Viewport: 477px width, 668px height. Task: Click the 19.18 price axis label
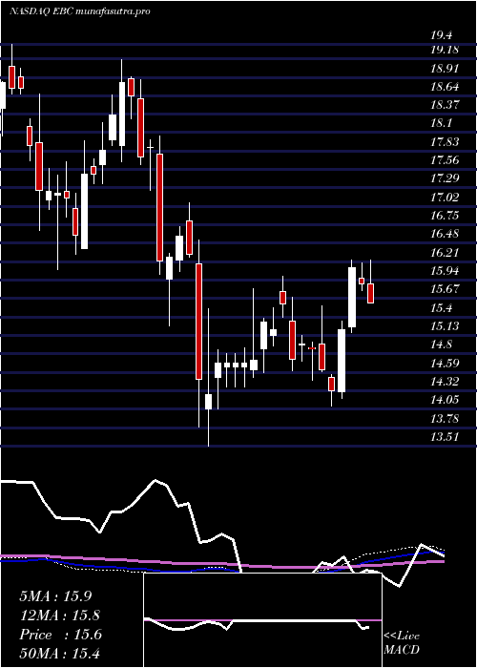(445, 50)
